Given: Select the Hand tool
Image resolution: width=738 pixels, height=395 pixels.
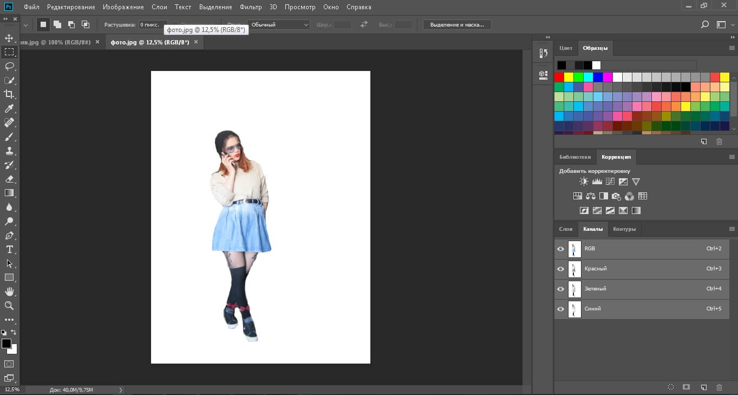Looking at the screenshot, I should click(x=9, y=292).
